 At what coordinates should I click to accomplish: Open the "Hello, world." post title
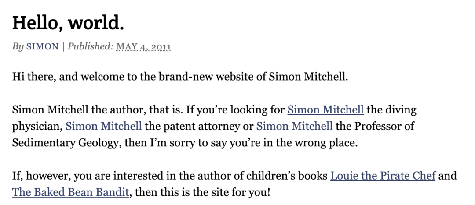coord(68,23)
